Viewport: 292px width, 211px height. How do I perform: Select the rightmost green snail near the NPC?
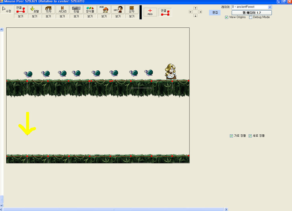[149, 73]
